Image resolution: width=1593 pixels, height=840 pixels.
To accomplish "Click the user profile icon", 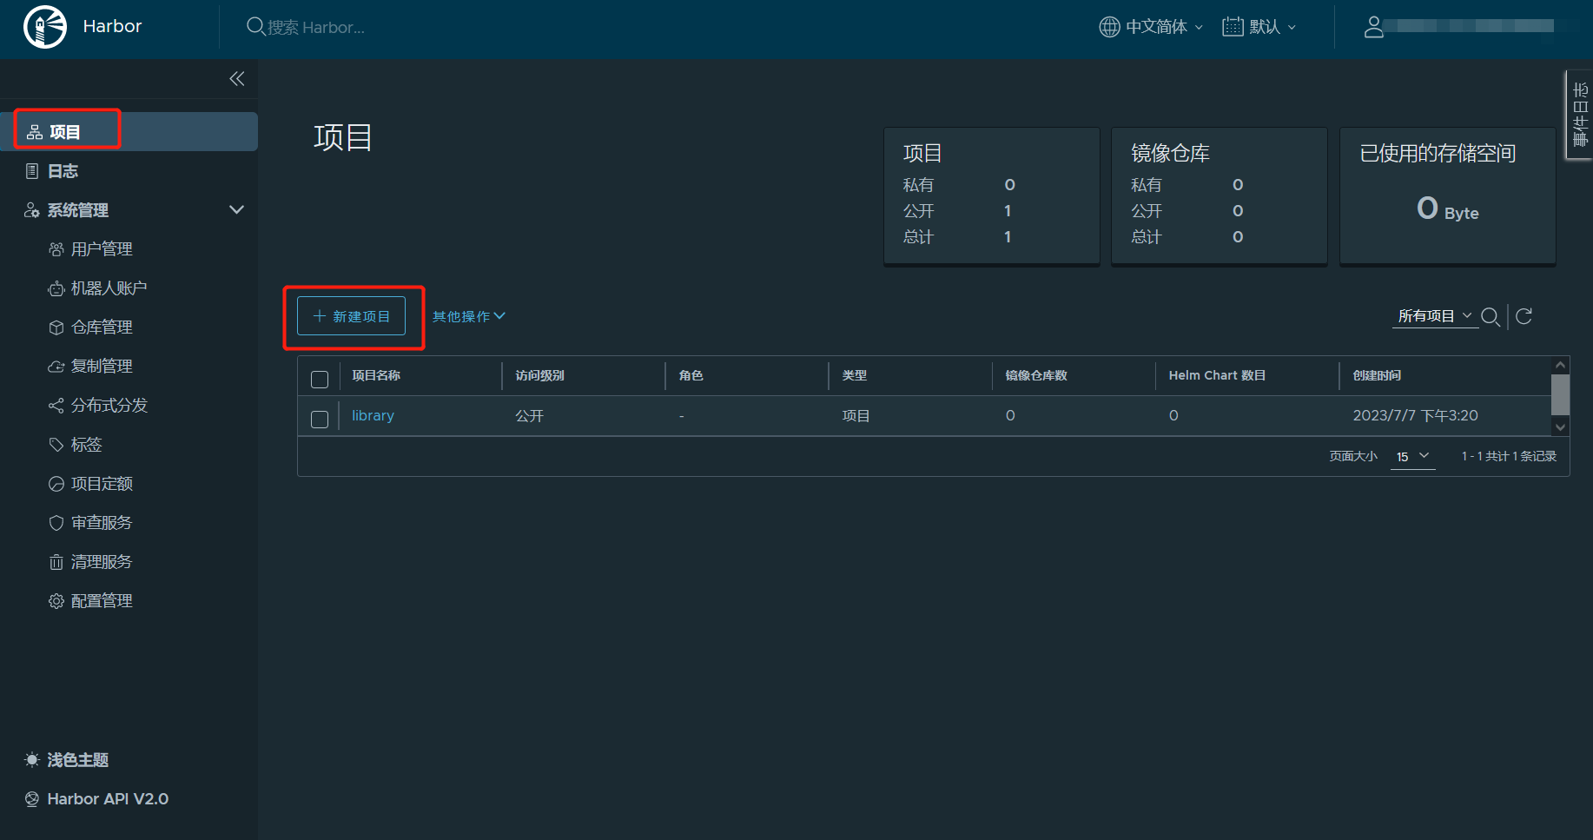I will click(1373, 27).
